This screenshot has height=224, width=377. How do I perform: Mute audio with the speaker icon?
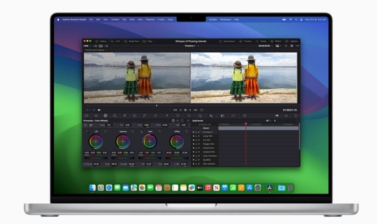99,110
